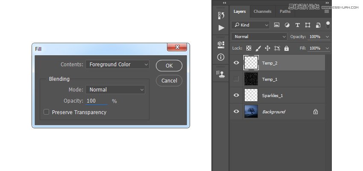Select the Background layer thumbnail
The height and width of the screenshot is (171, 363).
[x=251, y=112]
